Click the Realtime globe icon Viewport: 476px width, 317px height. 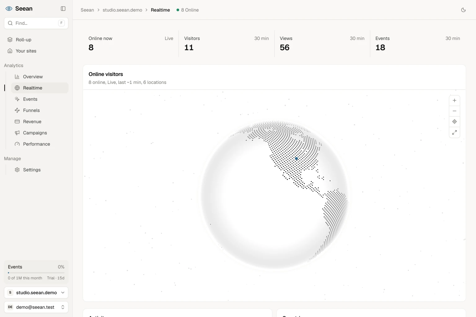pos(17,88)
